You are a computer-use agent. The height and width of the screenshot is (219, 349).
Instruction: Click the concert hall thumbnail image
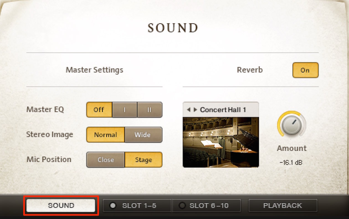(x=221, y=142)
